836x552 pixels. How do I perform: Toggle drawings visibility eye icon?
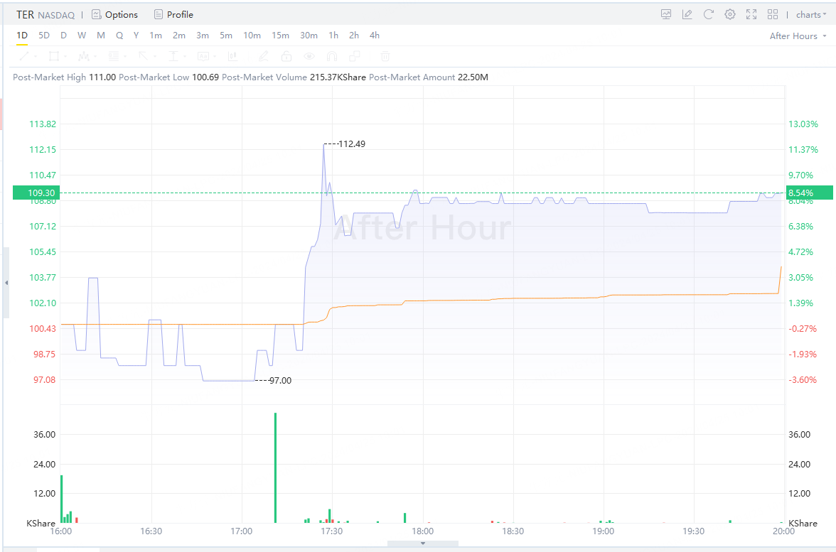click(309, 56)
